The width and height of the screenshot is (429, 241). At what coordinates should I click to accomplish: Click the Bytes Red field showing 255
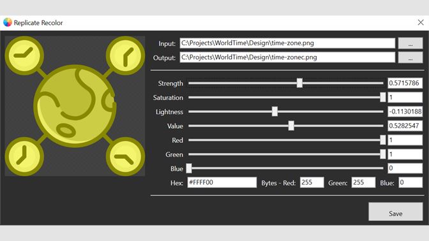312,182
